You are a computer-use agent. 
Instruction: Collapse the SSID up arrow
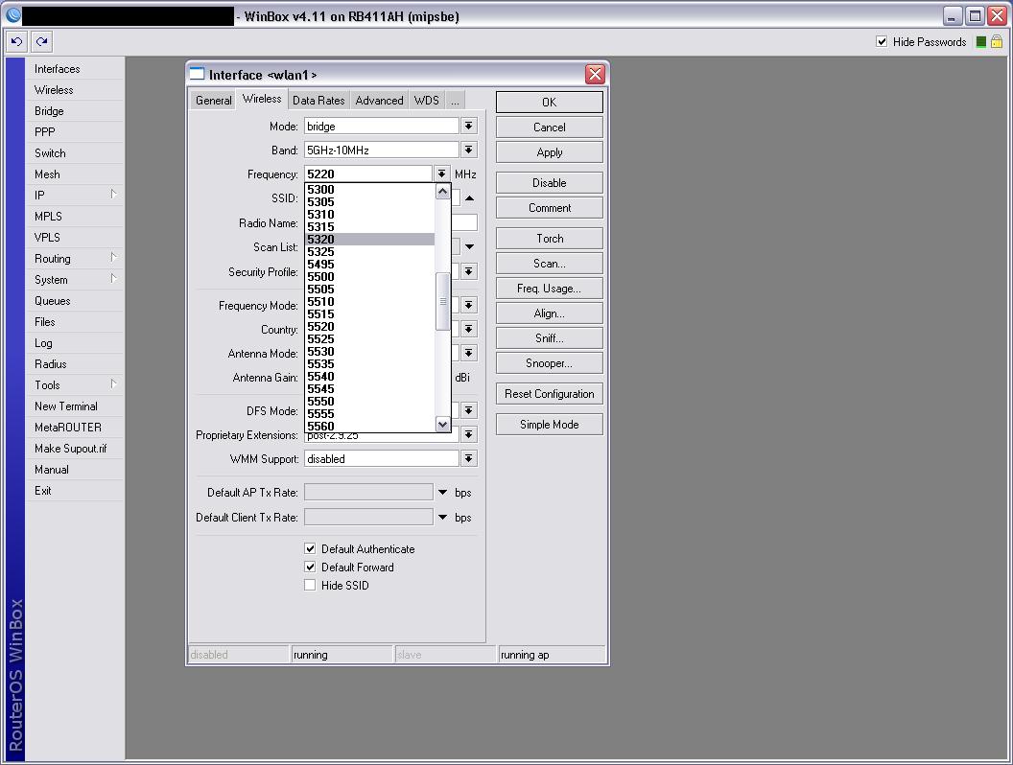pos(470,198)
